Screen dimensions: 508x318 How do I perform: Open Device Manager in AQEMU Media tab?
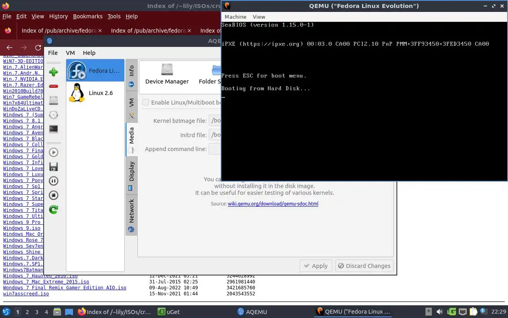pos(167,74)
